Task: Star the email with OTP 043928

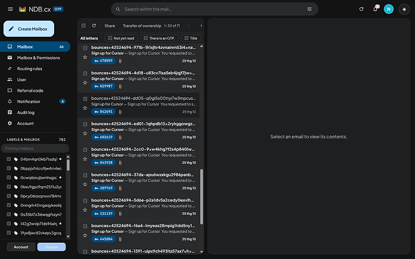Action: pyautogui.click(x=85, y=159)
